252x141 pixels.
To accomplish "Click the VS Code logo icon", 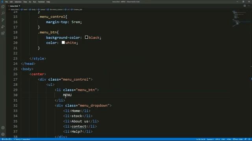I will pos(2,2).
